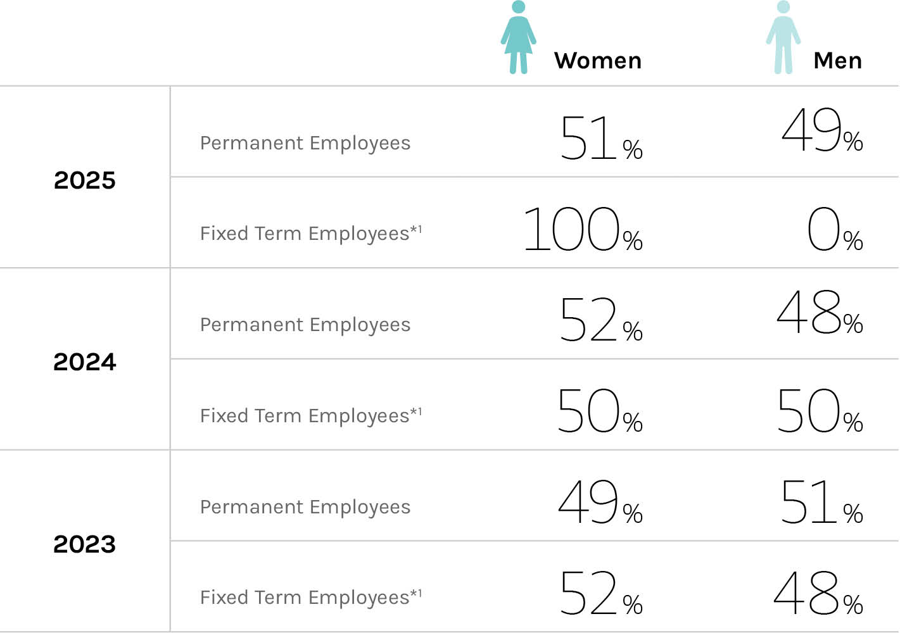Viewport: 900px width, 633px height.
Task: Click the 0% men fixed term value
Action: tap(834, 230)
